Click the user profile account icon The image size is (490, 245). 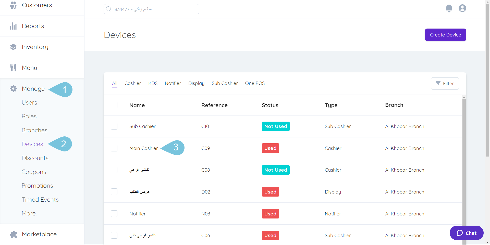tap(462, 8)
